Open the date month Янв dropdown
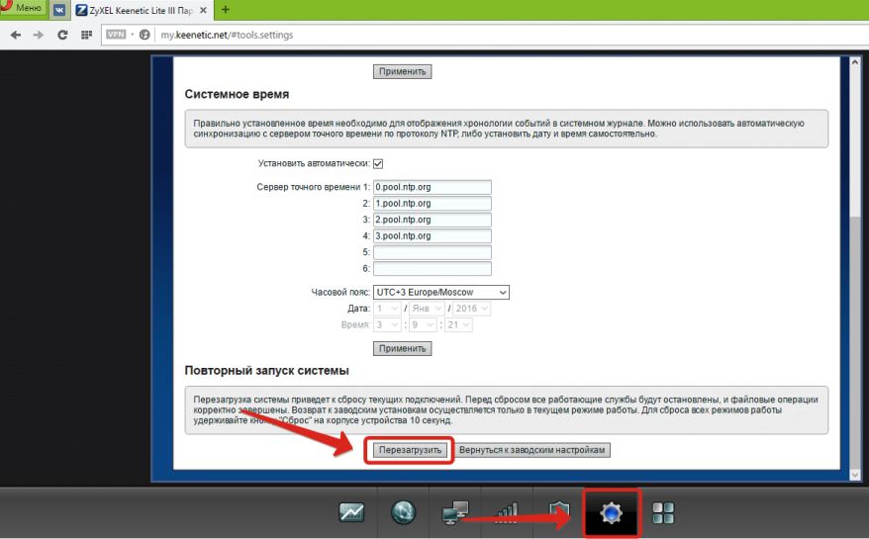 427,309
